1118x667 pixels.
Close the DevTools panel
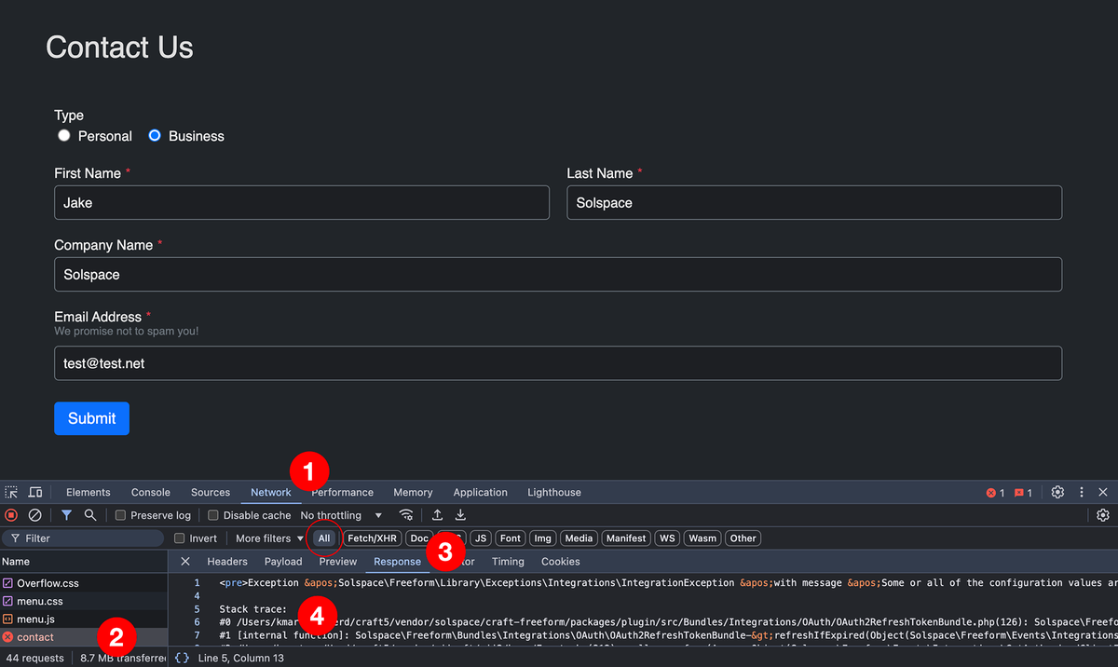pyautogui.click(x=1103, y=492)
